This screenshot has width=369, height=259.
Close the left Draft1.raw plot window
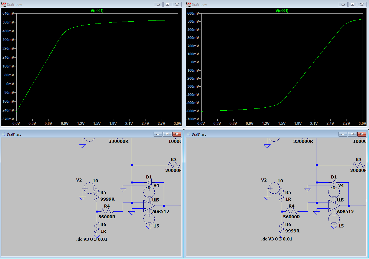pyautogui.click(x=177, y=4)
